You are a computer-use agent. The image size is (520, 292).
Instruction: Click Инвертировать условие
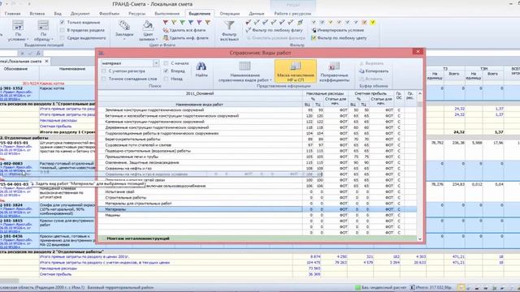click(338, 30)
